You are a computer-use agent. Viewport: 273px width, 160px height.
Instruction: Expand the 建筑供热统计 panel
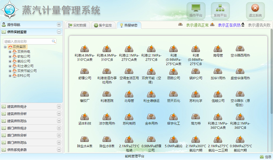[x=59, y=107]
